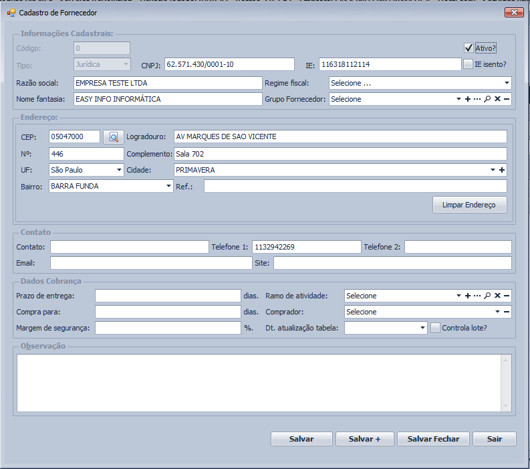Toggle the Ativo? checkbox
The width and height of the screenshot is (530, 469).
tap(469, 48)
